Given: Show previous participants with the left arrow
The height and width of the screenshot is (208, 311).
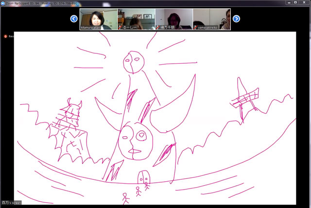Looking at the screenshot, I should tap(74, 19).
